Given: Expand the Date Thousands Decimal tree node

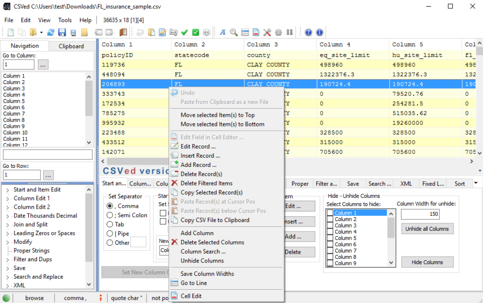Looking at the screenshot, I should (x=7, y=216).
